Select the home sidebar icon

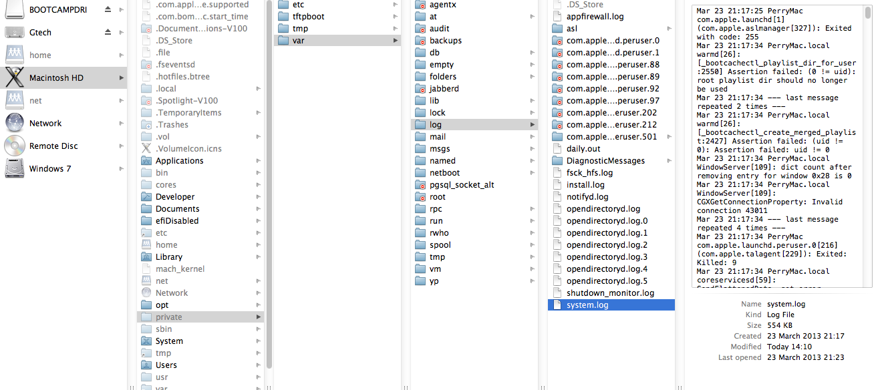pyautogui.click(x=15, y=55)
